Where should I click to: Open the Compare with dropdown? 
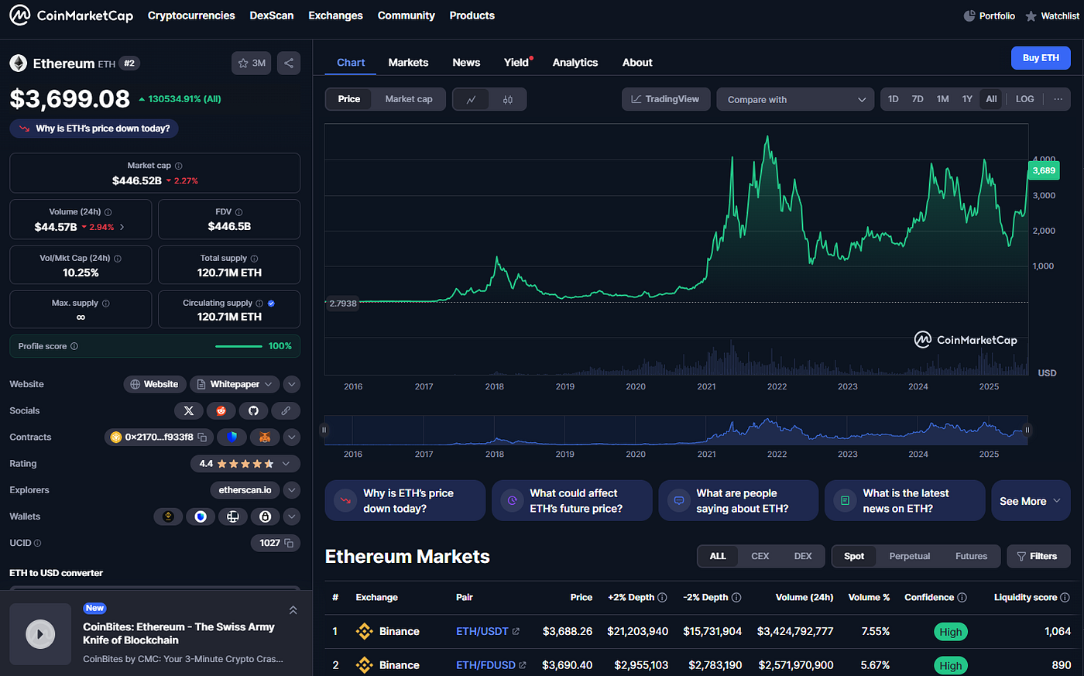coord(795,99)
